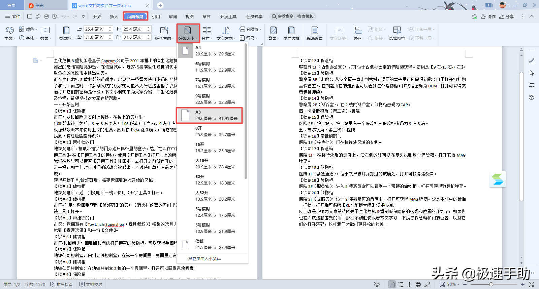Select 5号信封 envelope size
Screen dimensions: 539x289
[x=211, y=228]
